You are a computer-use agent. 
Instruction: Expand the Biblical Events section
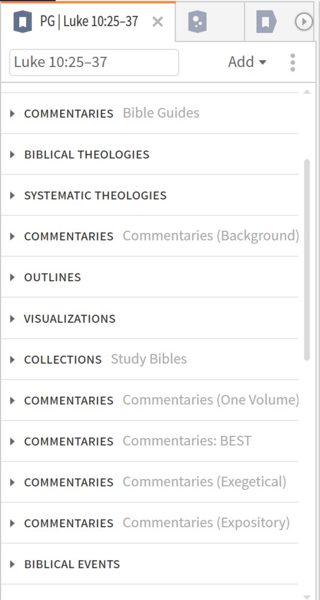point(150,564)
